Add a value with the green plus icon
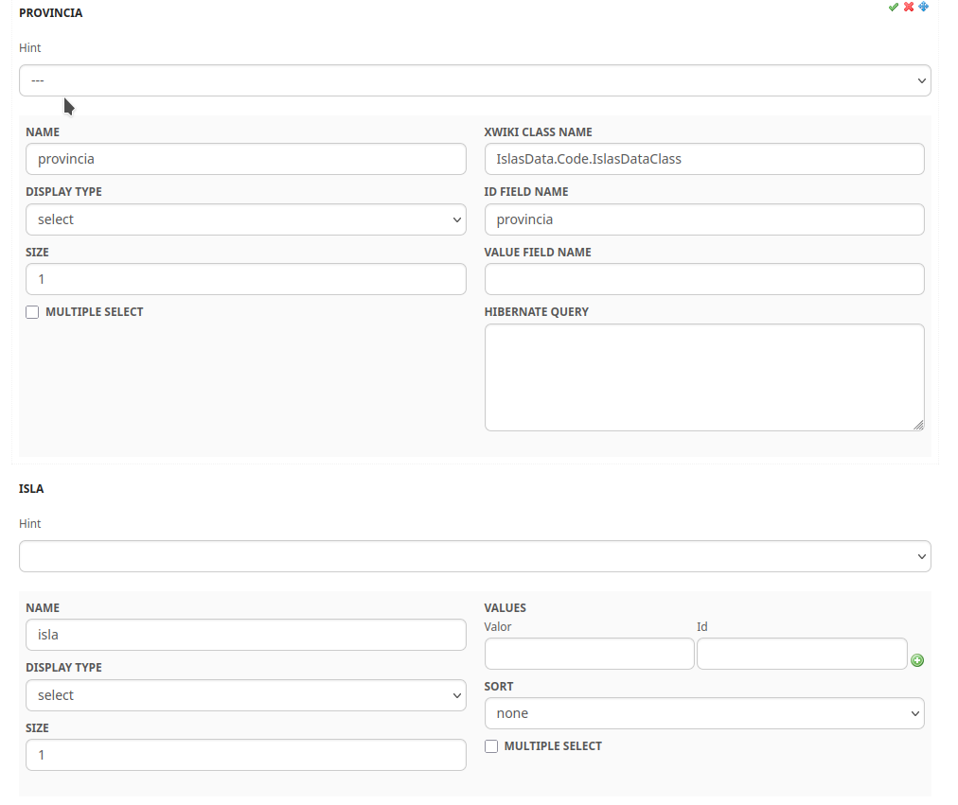The height and width of the screenshot is (805, 958). 917,659
